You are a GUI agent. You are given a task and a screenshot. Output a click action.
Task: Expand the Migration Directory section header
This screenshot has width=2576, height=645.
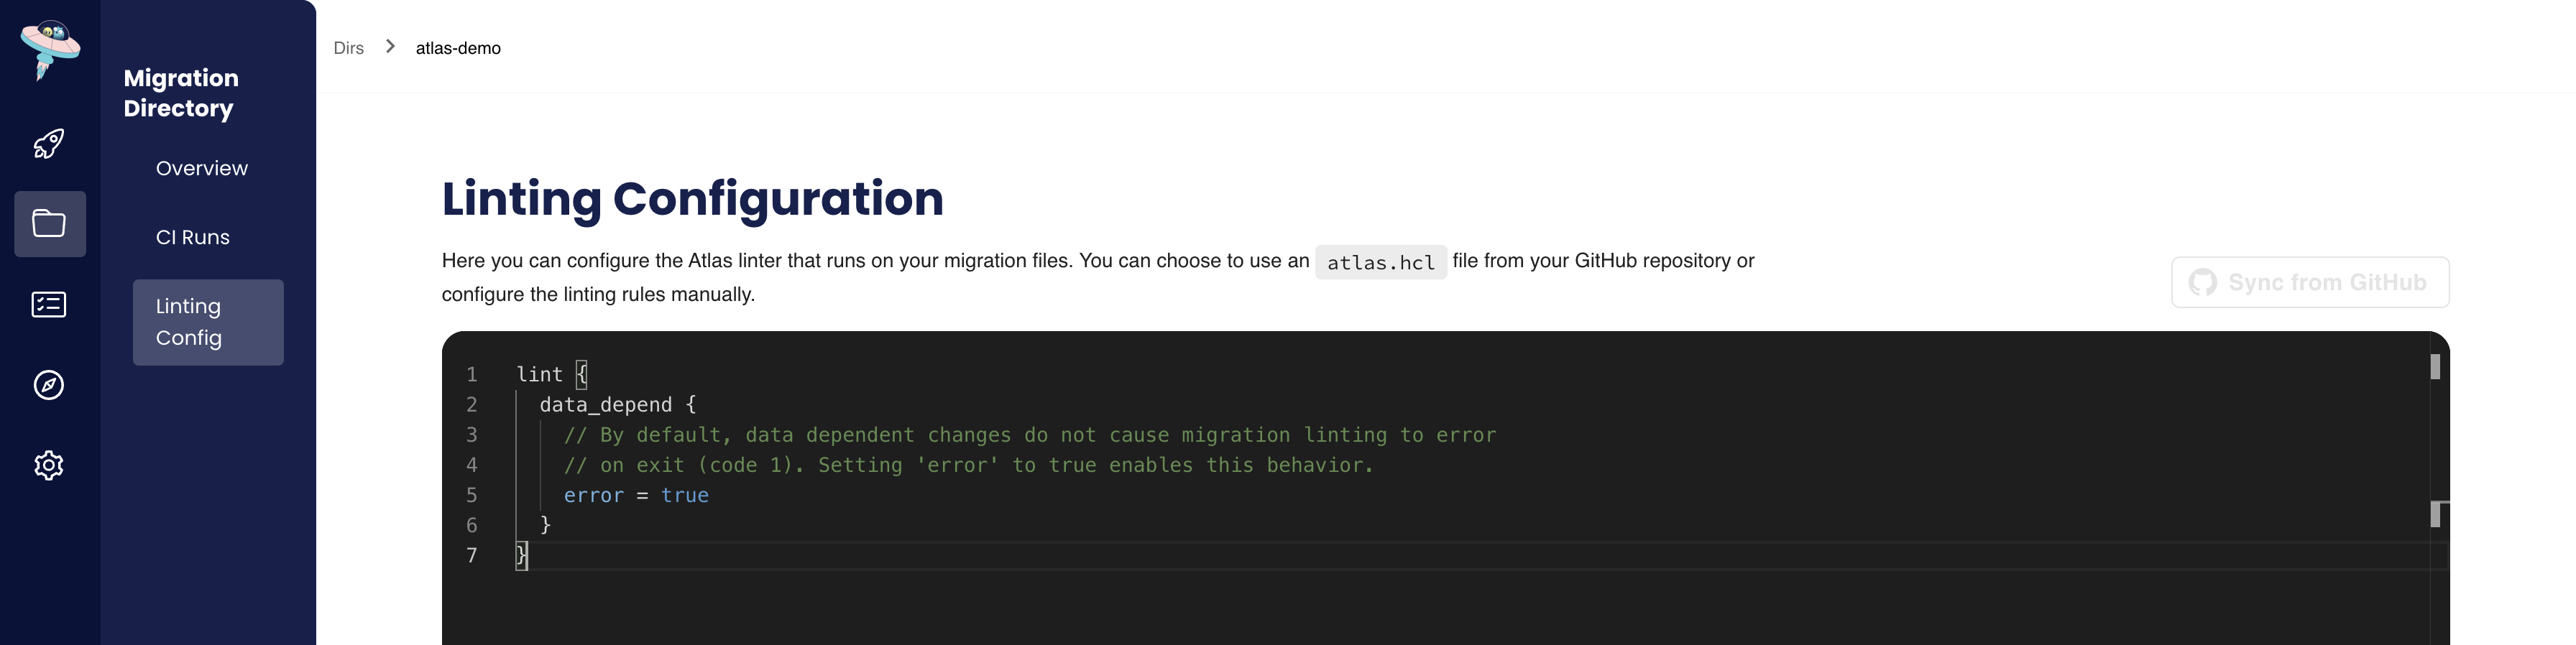click(x=181, y=93)
